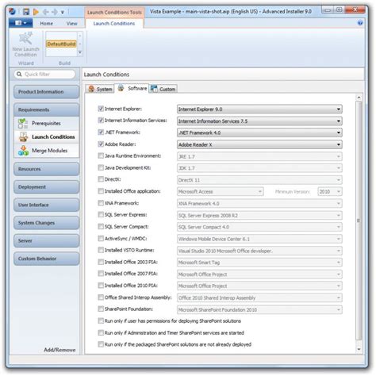
Task: Enable the SharePoint Foundation checkbox
Action: (x=101, y=309)
